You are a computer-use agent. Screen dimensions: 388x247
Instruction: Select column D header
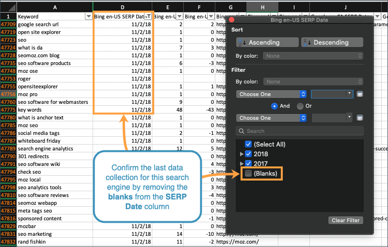123,7
